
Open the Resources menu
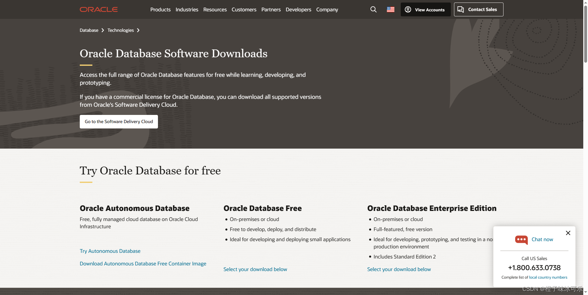tap(215, 9)
